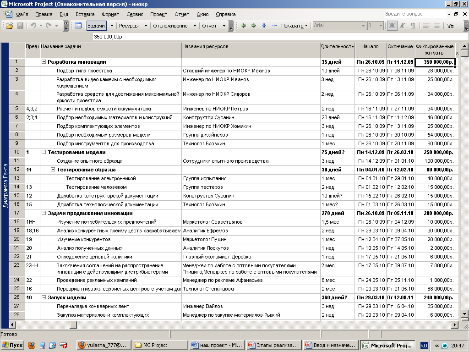Click the vertical scrollbar down arrow

[464, 314]
